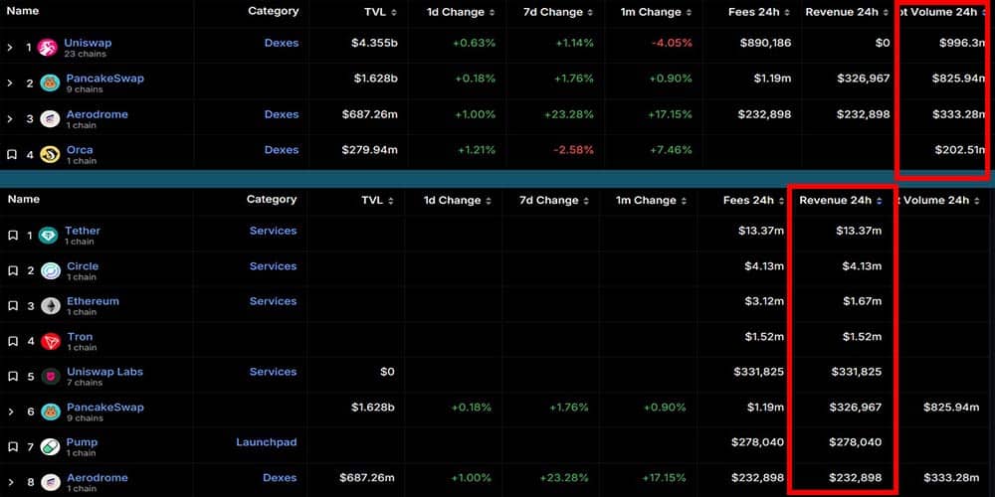995x497 pixels.
Task: Click the pink Uniswap unicorn logo
Action: click(48, 48)
